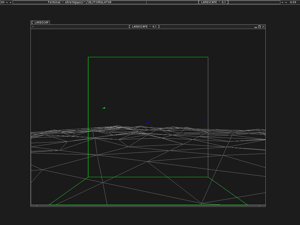Image resolution: width=300 pixels, height=225 pixels.
Task: Grab the bottom-right resize grip of the window
Action: pyautogui.click(x=262, y=206)
